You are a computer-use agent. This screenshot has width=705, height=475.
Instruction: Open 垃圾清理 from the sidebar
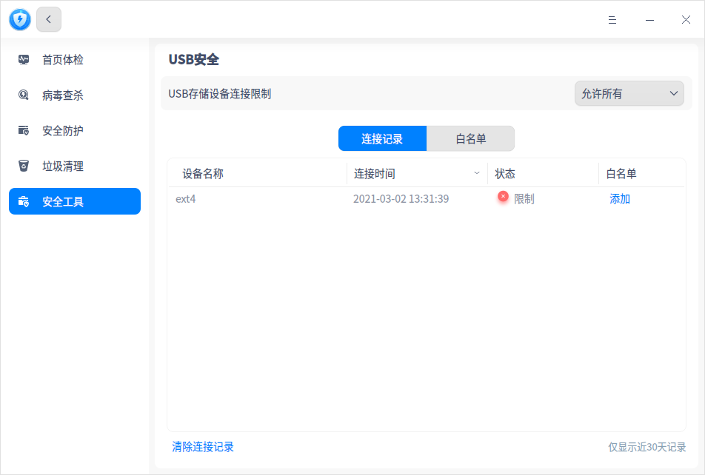pos(75,166)
